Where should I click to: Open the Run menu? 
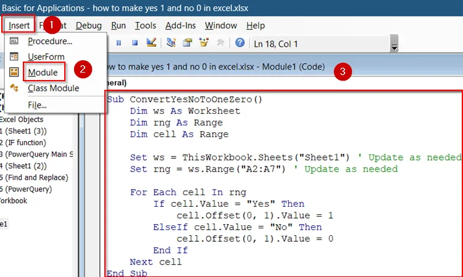coord(119,26)
